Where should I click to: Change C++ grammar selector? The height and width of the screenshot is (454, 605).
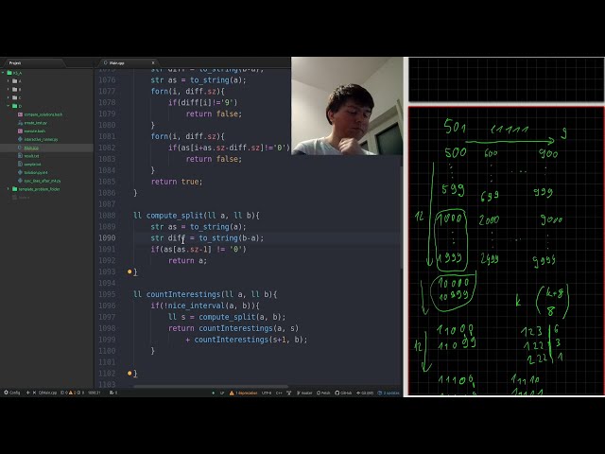pos(279,393)
